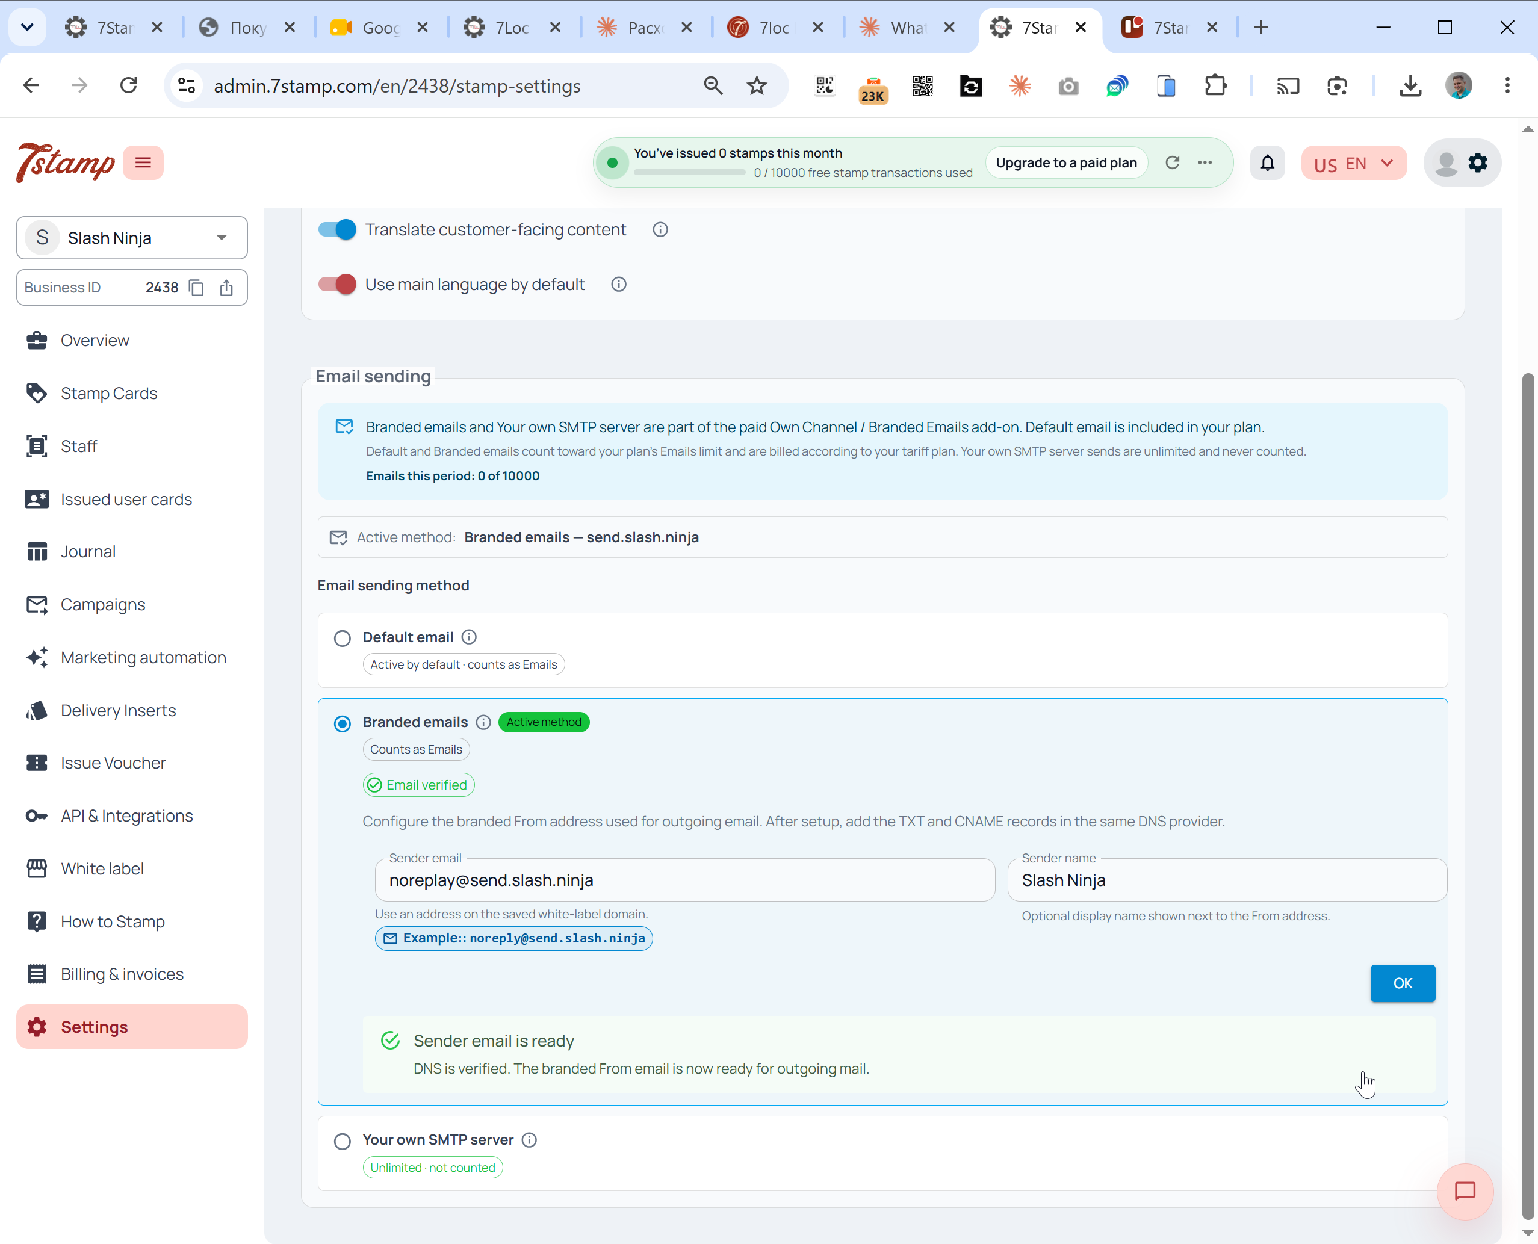1538x1244 pixels.
Task: Go to Stamp Cards in sidebar
Action: [109, 394]
